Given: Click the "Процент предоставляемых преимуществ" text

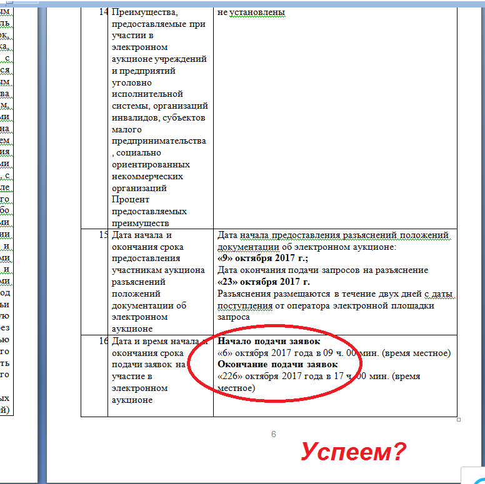Looking at the screenshot, I should (149, 211).
